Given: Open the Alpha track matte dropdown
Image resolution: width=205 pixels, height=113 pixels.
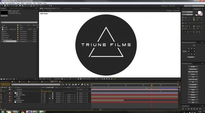Looking at the screenshot, I should click(71, 95).
